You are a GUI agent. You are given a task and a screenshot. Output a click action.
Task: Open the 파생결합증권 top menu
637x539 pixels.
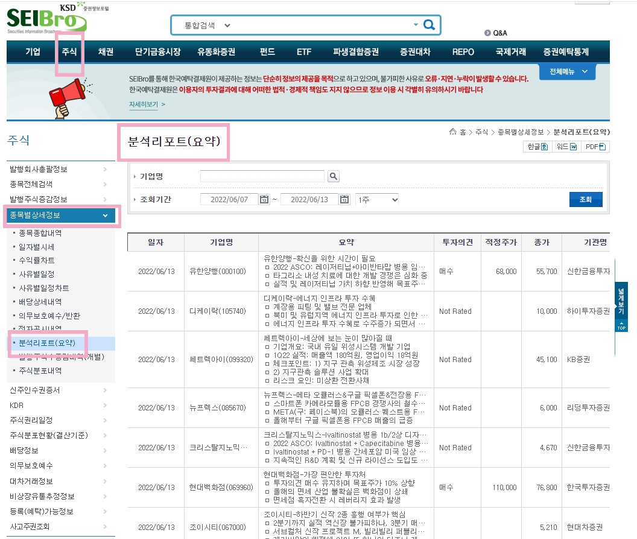click(x=356, y=52)
